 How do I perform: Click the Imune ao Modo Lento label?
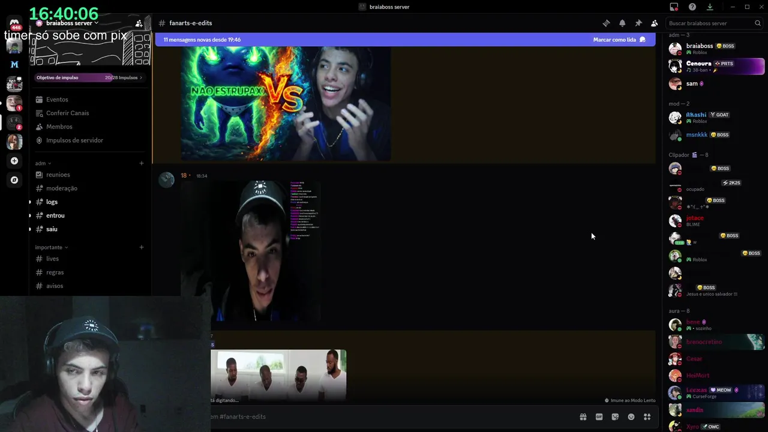click(630, 400)
